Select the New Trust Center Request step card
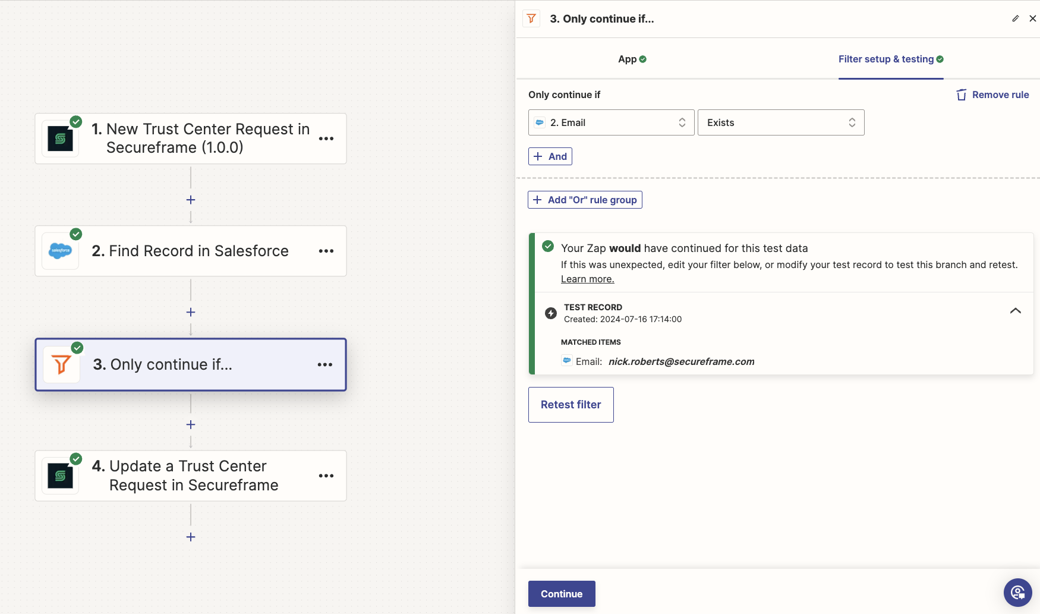Image resolution: width=1040 pixels, height=614 pixels. tap(191, 138)
